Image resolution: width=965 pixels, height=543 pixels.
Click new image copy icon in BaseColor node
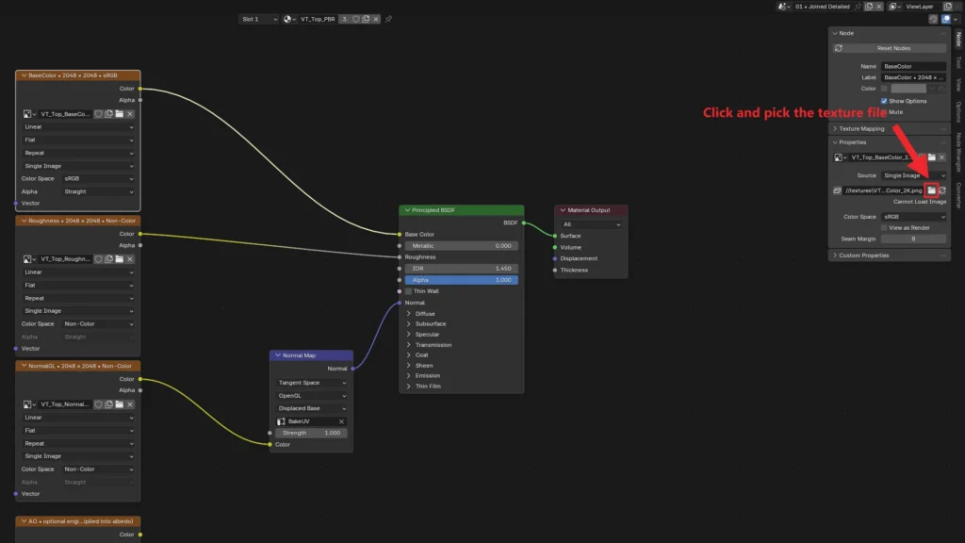(x=109, y=114)
